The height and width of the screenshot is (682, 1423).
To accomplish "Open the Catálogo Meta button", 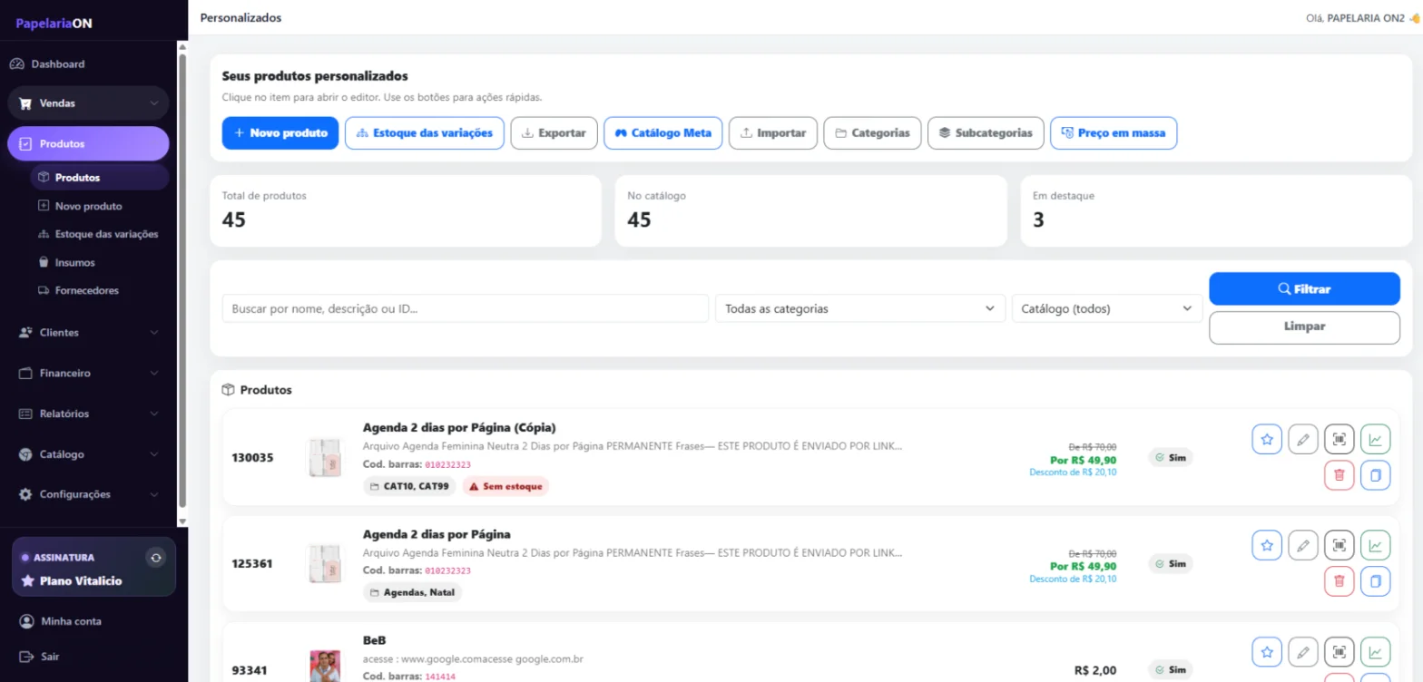I will pyautogui.click(x=663, y=132).
